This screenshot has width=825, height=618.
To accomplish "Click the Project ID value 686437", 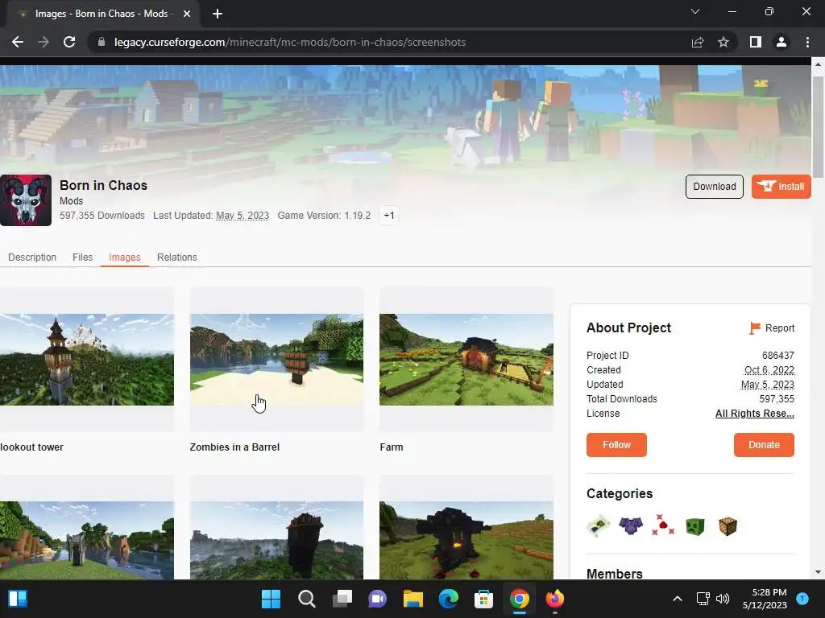I will [778, 356].
